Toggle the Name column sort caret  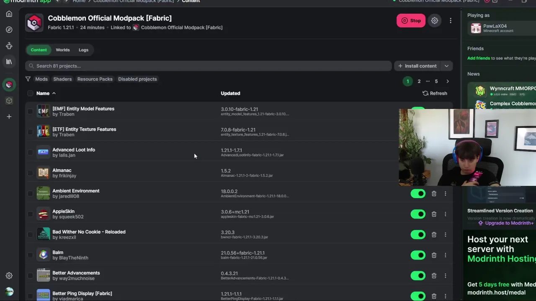tap(54, 93)
